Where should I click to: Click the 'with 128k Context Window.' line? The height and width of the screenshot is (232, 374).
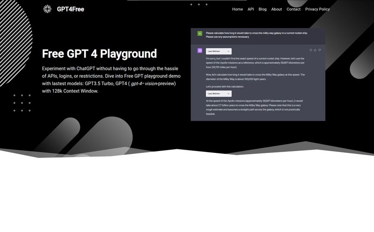70,91
